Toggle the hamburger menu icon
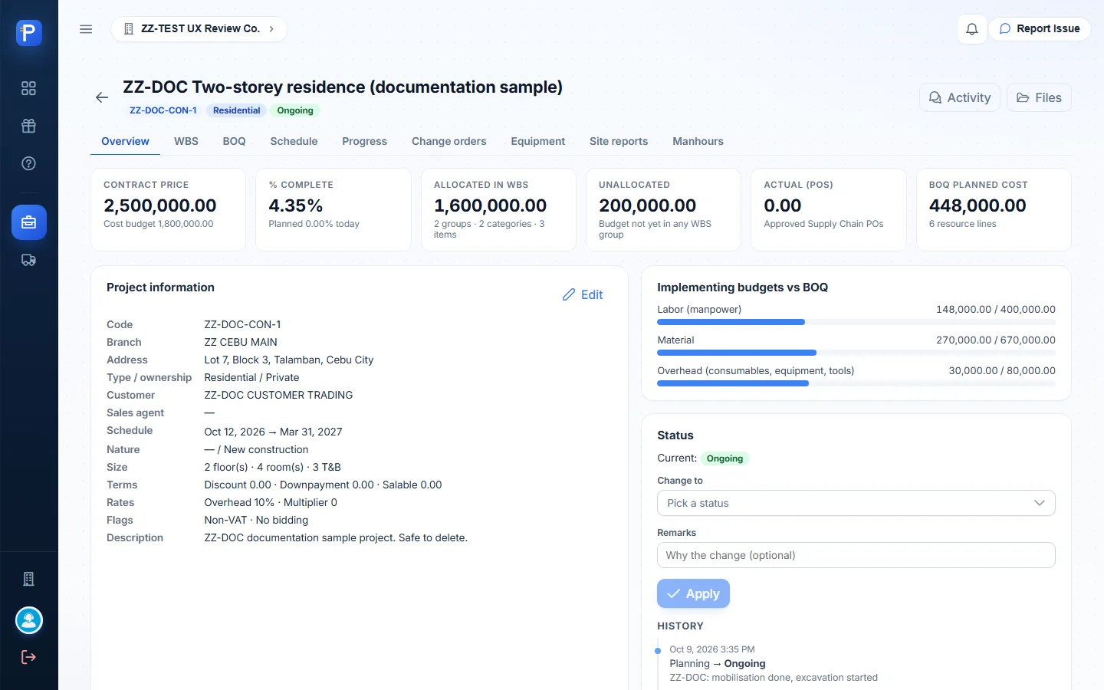This screenshot has width=1104, height=690. (x=86, y=29)
